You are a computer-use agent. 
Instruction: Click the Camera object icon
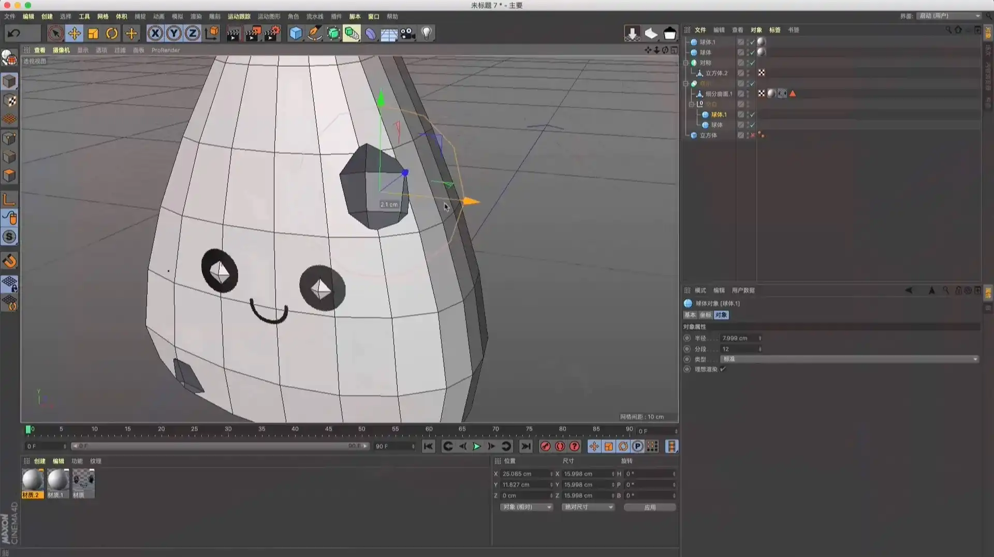click(408, 34)
